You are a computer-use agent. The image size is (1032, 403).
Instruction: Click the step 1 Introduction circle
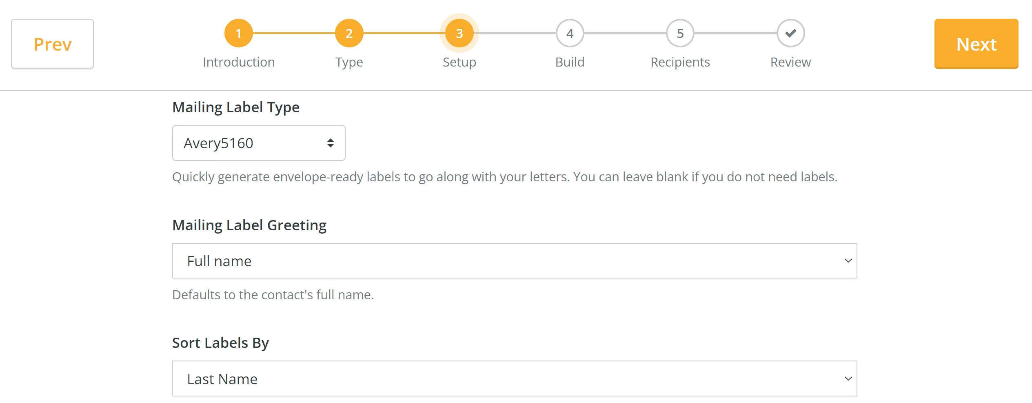[238, 33]
